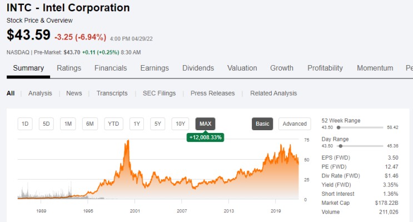The width and height of the screenshot is (413, 222).
Task: Click the Market Cap value $178.22B
Action: (387, 203)
